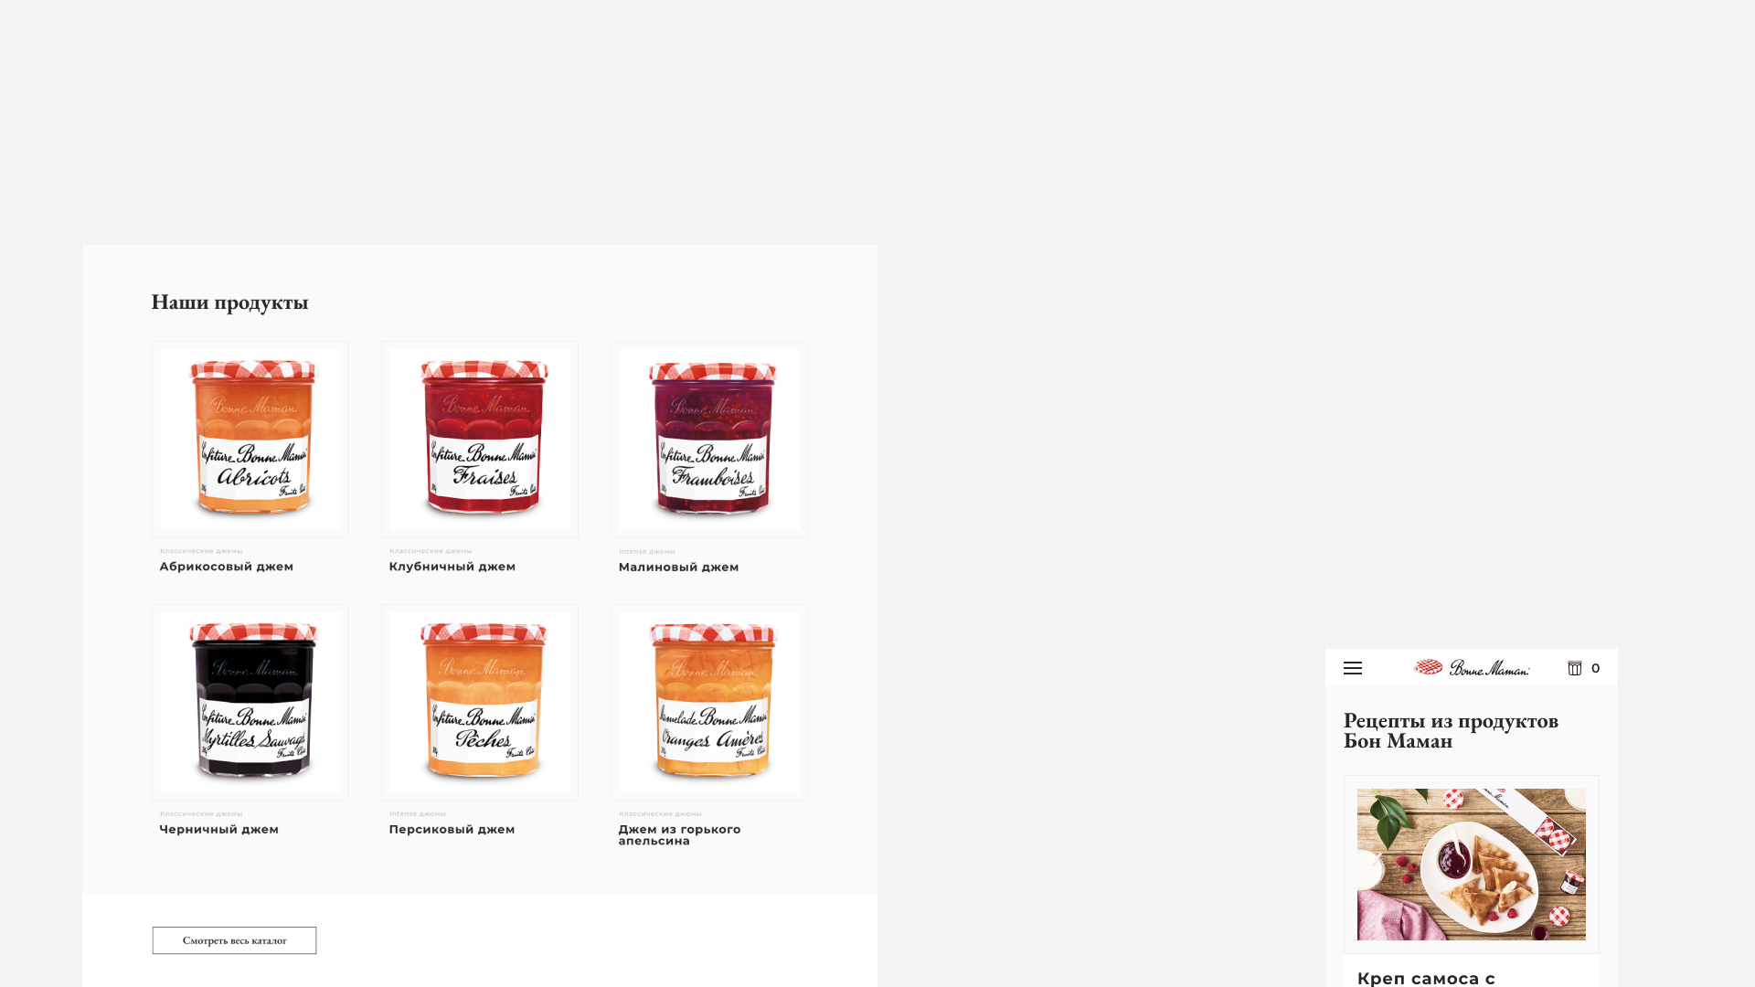Click the Черничный джем title
Viewport: 1755px width, 987px height.
click(x=219, y=830)
